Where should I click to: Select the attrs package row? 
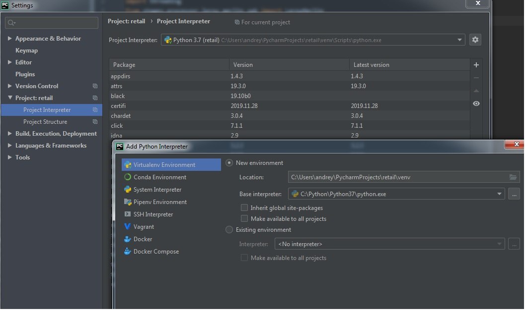click(x=290, y=86)
